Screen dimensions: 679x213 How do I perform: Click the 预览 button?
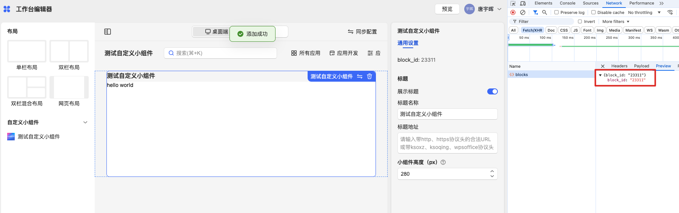[x=447, y=9]
